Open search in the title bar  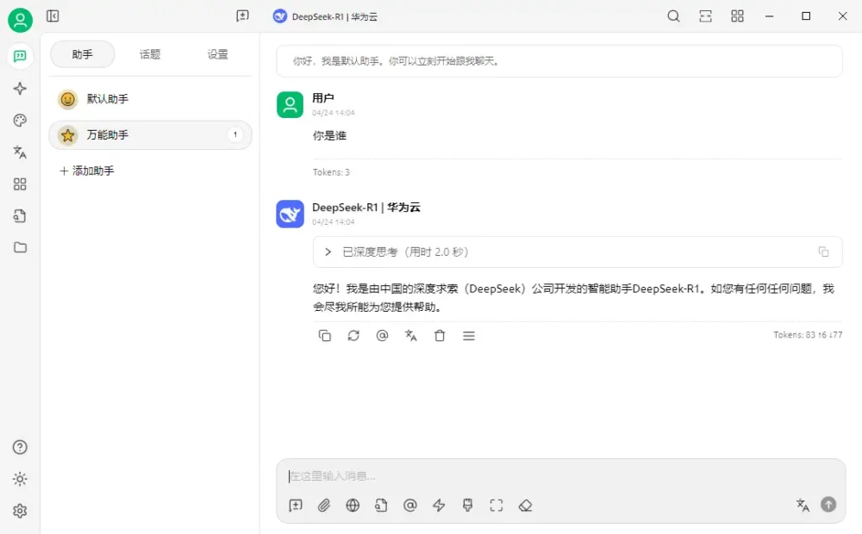pos(673,16)
